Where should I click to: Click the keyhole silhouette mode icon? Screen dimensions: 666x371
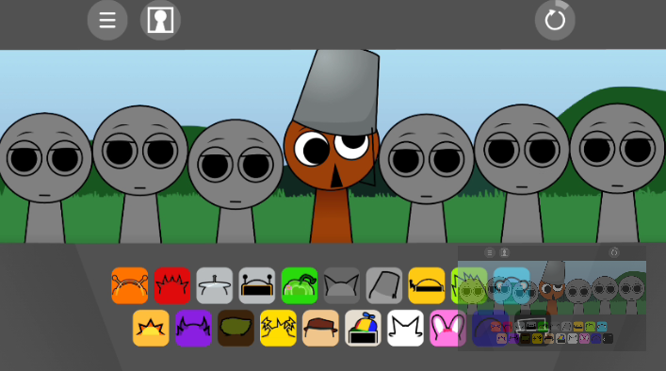(160, 20)
